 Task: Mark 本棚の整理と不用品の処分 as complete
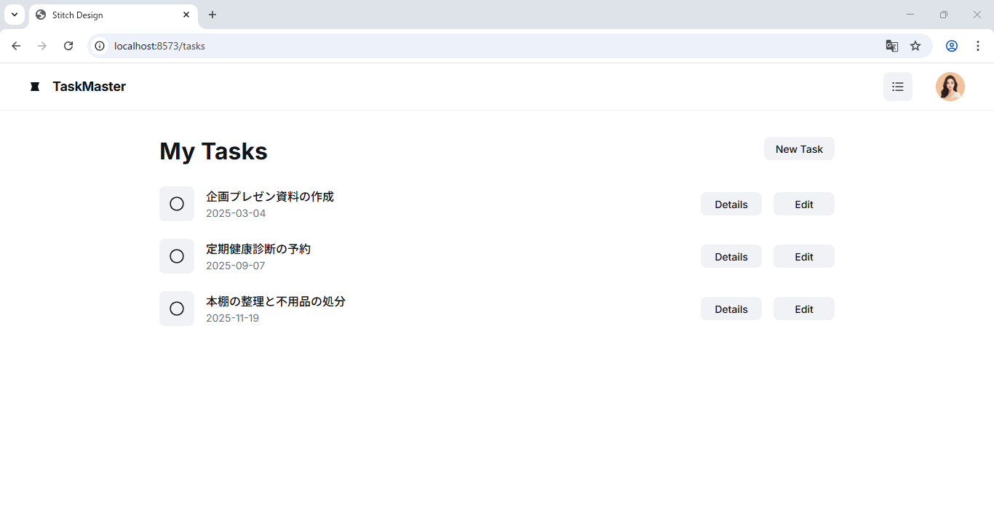pyautogui.click(x=177, y=309)
